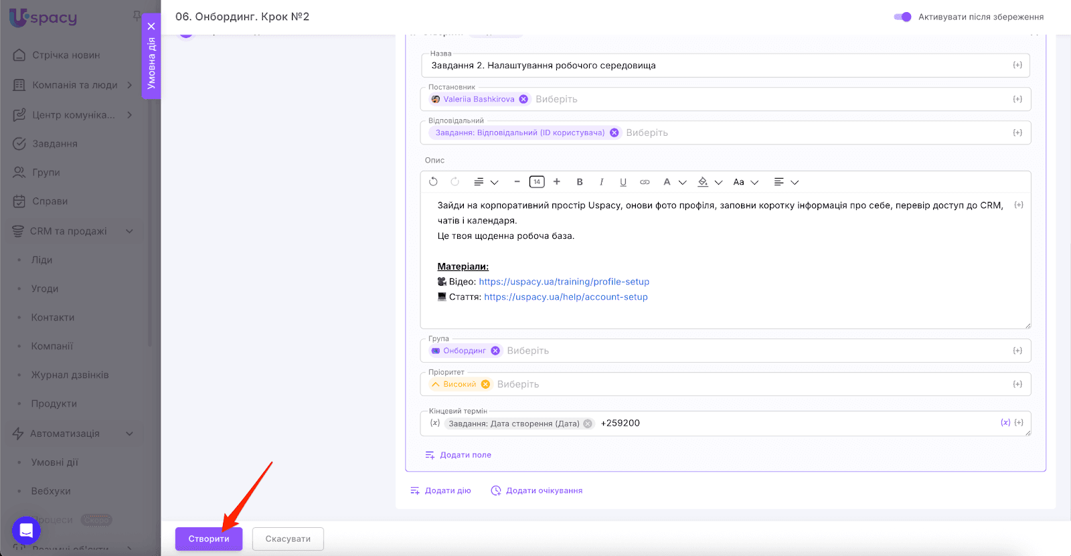Remove Valeriia Bashkirova from Постановник field
The height and width of the screenshot is (556, 1071).
tap(523, 99)
